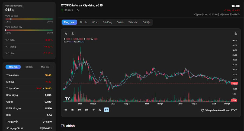Open the candlestick chart type selector
Screen dimensions: 244x131
tap(66, 34)
